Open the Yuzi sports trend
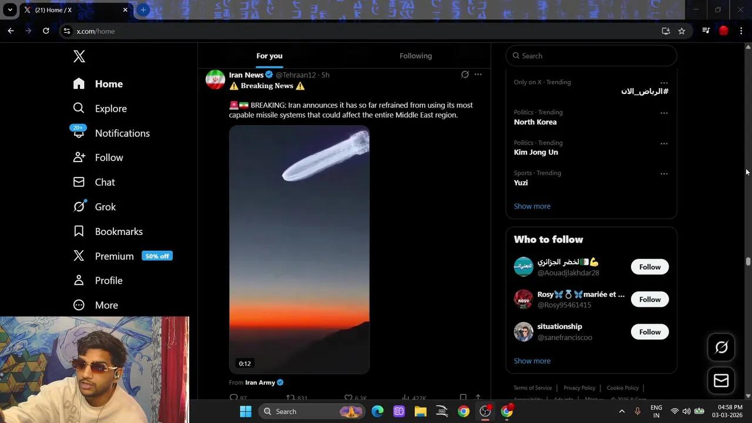Screen dimensions: 752x423 pyautogui.click(x=521, y=183)
